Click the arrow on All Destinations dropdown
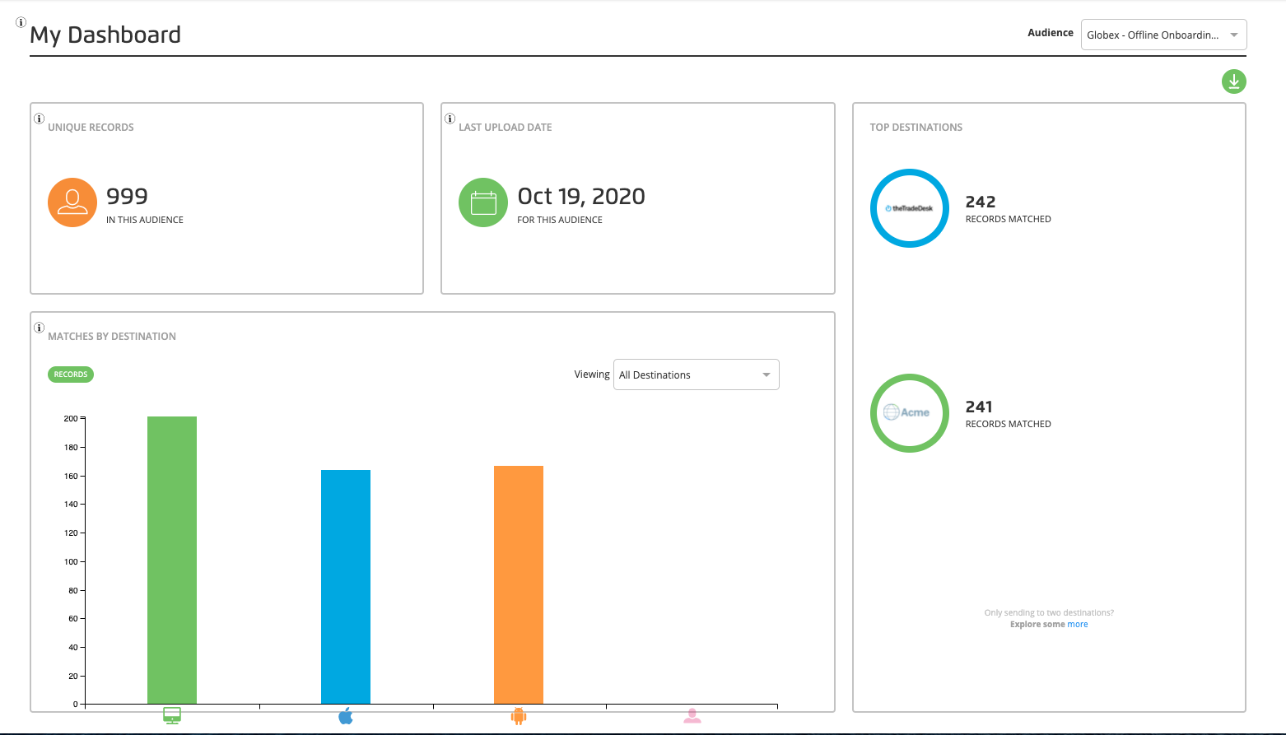 [x=766, y=374]
